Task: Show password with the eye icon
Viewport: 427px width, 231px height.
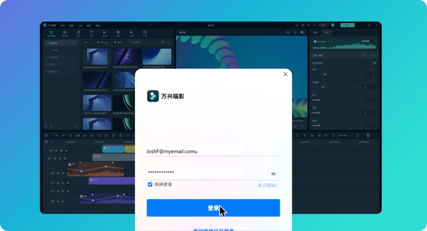Action: 273,174
